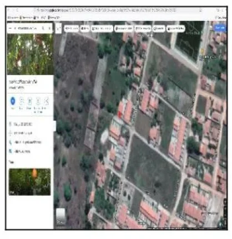Clear the search with the X icon
Viewport: 232px width, 239px height.
pos(49,28)
